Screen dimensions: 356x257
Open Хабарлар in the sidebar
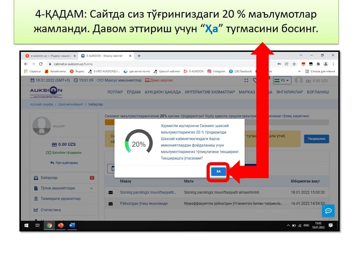click(64, 178)
